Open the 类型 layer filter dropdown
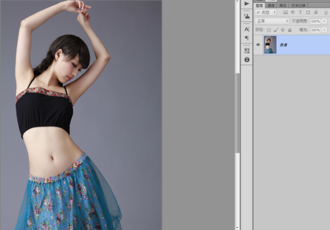The height and width of the screenshot is (230, 330). click(266, 12)
